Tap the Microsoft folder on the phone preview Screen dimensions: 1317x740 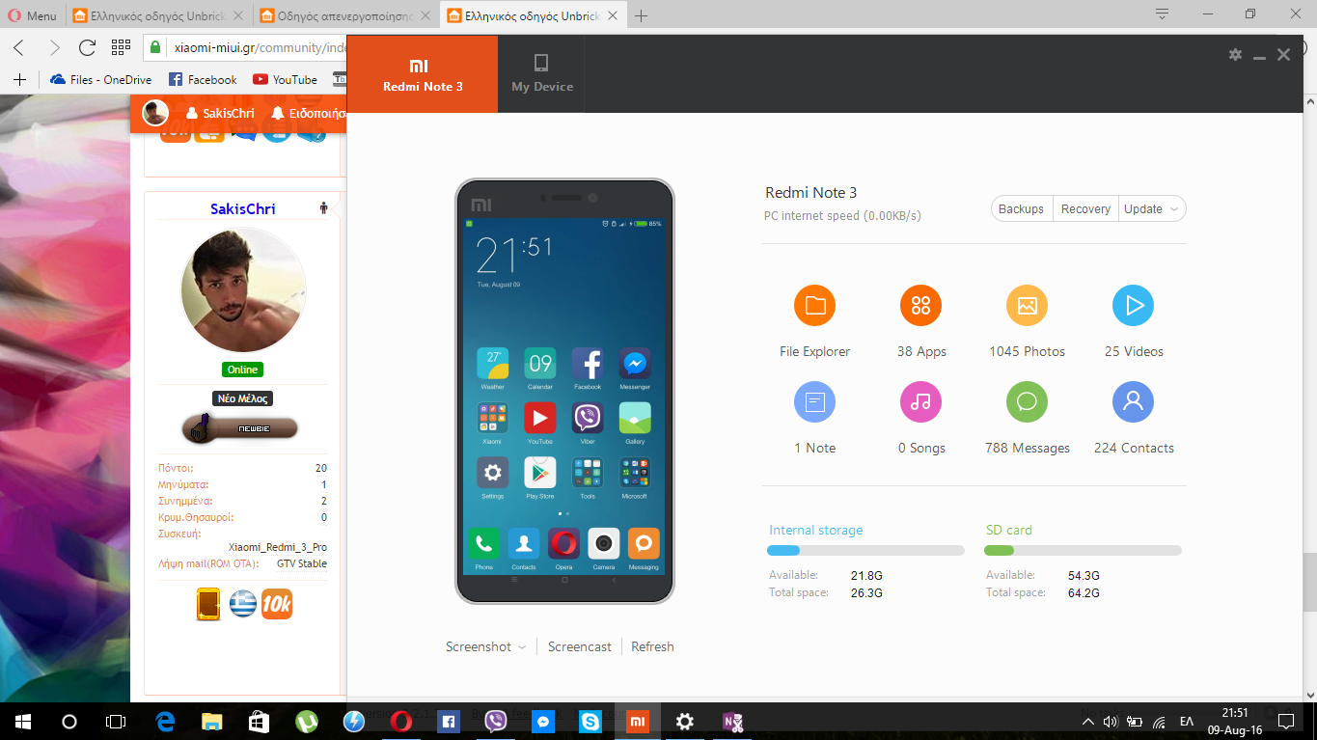(x=635, y=473)
